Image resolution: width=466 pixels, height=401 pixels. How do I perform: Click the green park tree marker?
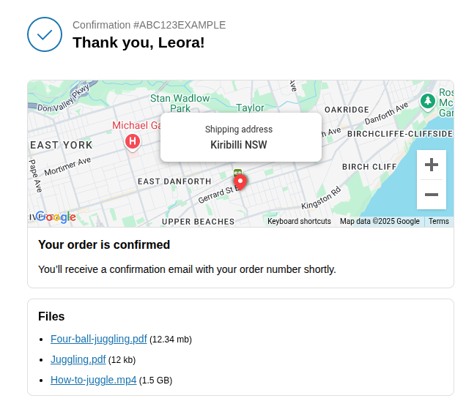tap(428, 101)
